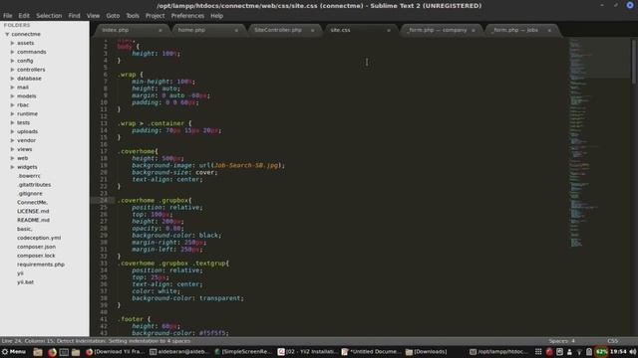Open the Help menu
The height and width of the screenshot is (358, 638).
coord(217,16)
